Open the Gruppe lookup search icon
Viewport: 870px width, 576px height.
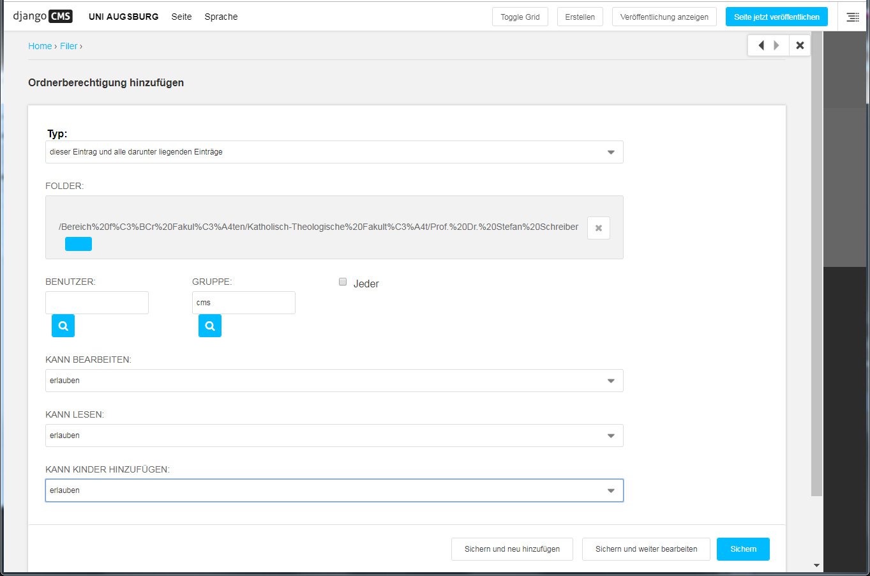210,326
